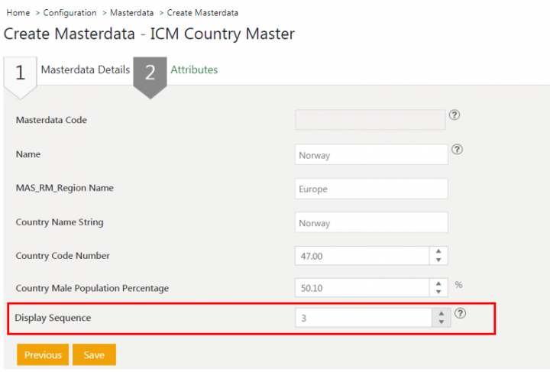This screenshot has width=550, height=372.
Task: Save the masterdata record
Action: [x=94, y=355]
